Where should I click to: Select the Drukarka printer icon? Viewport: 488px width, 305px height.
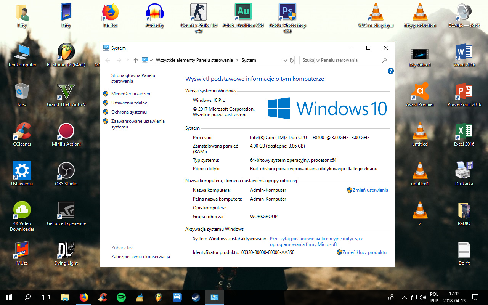coord(464,174)
